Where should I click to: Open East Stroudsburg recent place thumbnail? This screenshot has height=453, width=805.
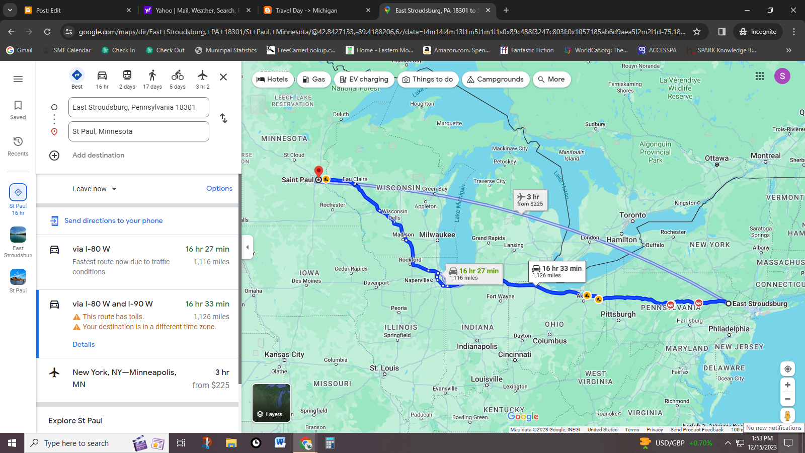18,242
